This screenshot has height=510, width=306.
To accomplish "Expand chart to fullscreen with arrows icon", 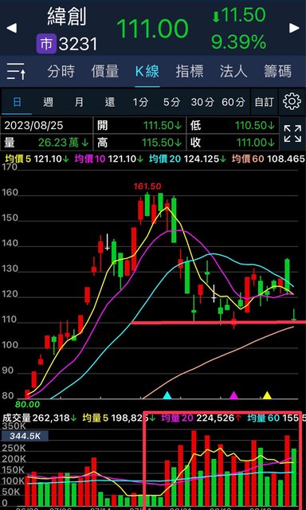I will click(292, 134).
